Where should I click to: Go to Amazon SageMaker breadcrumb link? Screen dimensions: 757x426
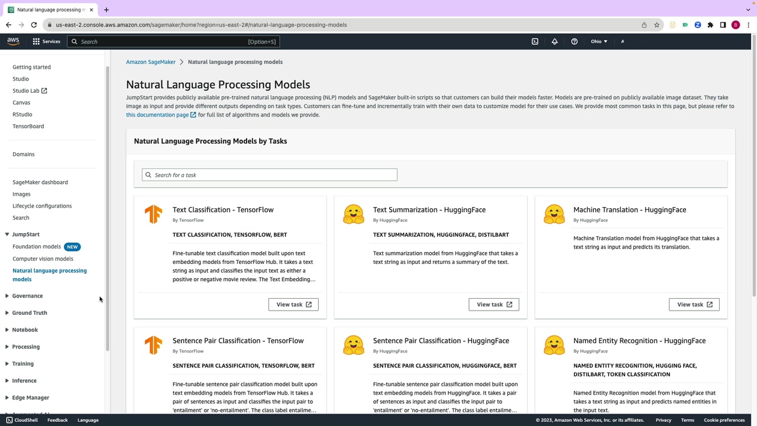151,62
